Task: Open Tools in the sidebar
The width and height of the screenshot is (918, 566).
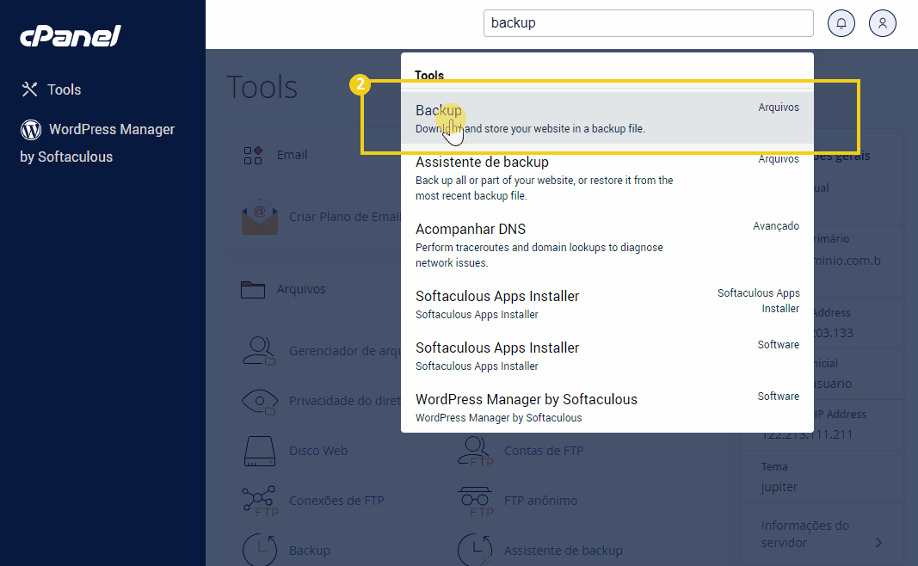Action: coord(64,89)
